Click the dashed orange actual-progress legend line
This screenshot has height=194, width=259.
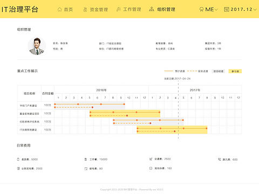tap(192, 71)
